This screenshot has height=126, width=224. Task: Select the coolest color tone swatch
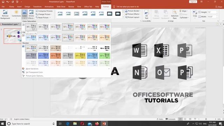31,37
